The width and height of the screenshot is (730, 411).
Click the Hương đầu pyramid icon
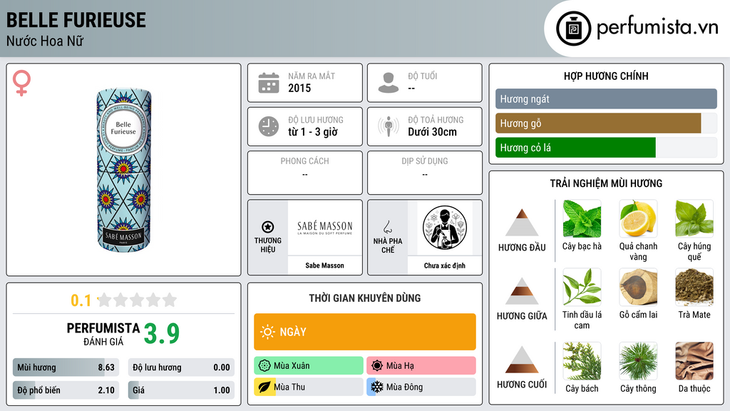pyautogui.click(x=522, y=223)
